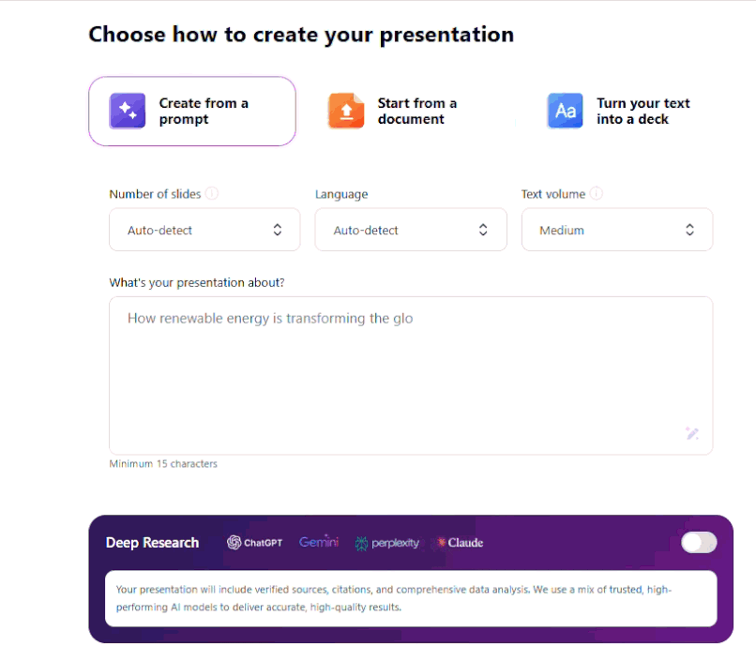Click the Perplexity logo
Image resolution: width=756 pixels, height=661 pixels.
(387, 543)
